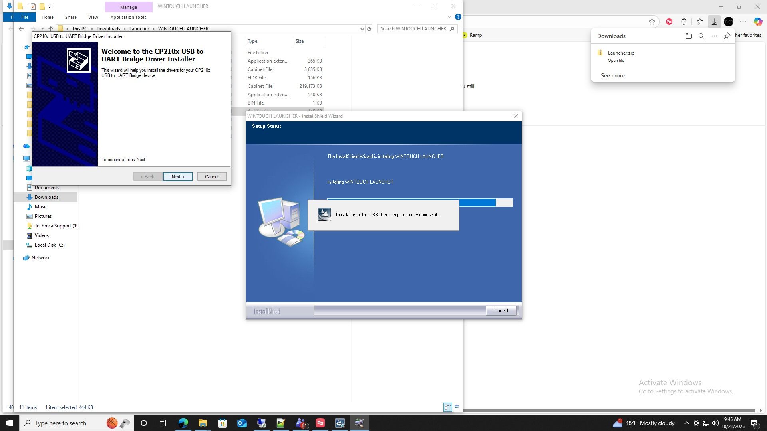The image size is (767, 431).
Task: Switch to details view toggle
Action: (x=448, y=407)
